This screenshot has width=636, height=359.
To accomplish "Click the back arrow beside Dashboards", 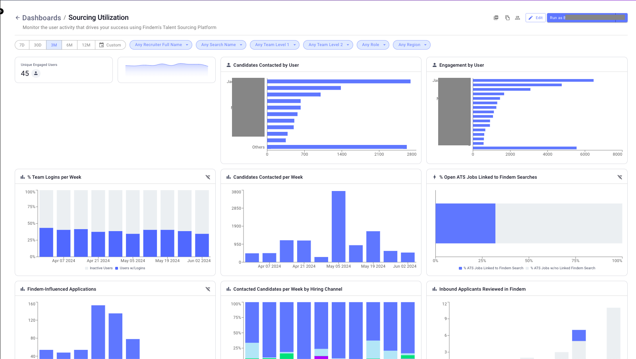I will pos(17,17).
